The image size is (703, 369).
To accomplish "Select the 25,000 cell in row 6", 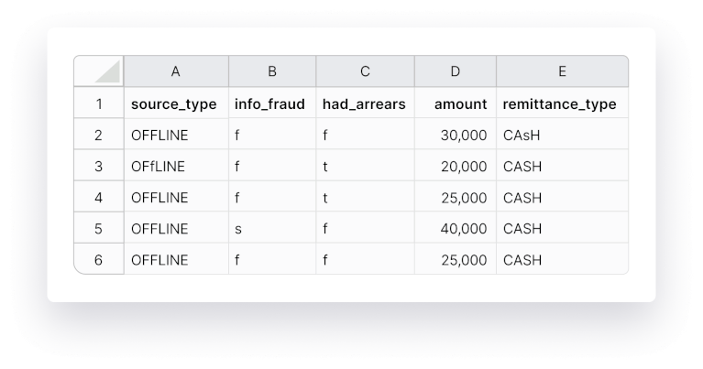I will pyautogui.click(x=456, y=259).
